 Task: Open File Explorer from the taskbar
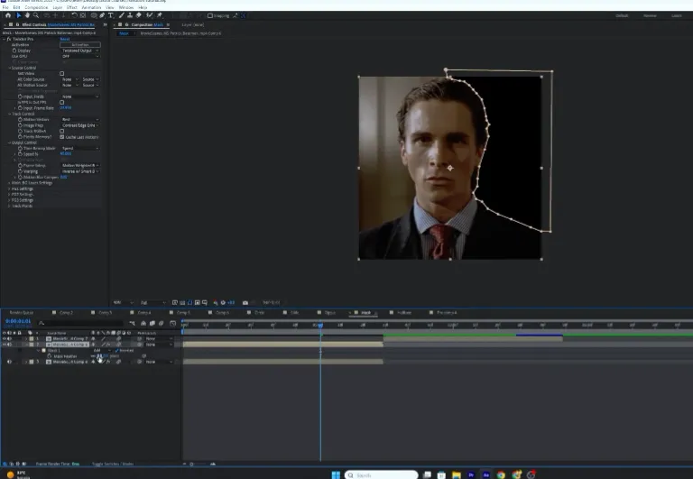(456, 474)
